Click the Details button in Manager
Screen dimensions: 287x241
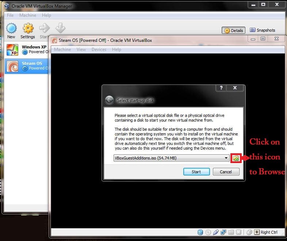(234, 31)
